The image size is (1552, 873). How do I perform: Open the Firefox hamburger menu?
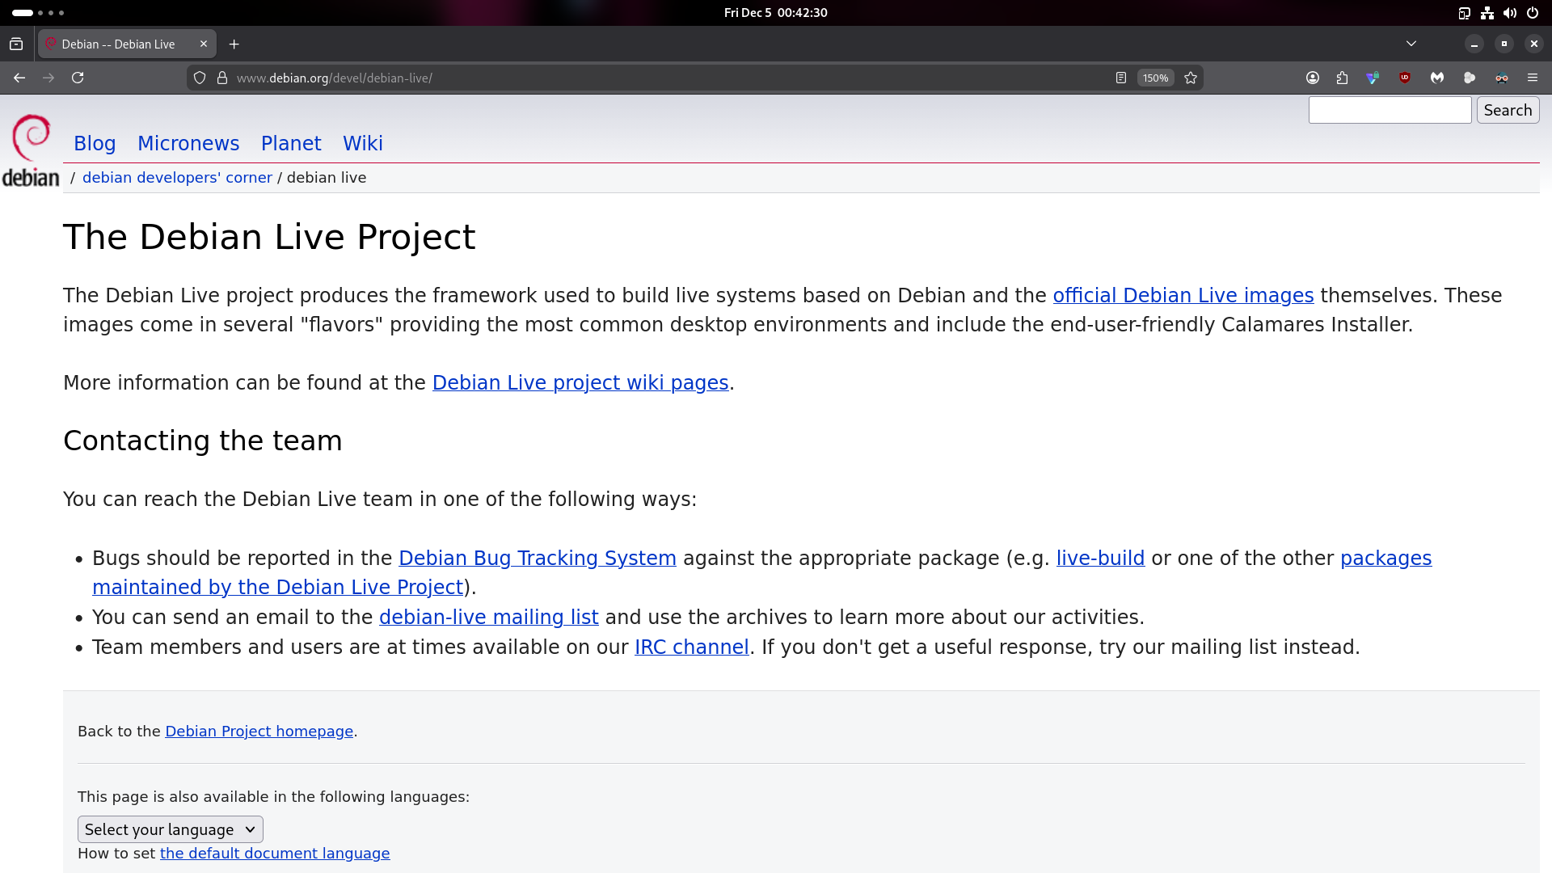click(1533, 78)
